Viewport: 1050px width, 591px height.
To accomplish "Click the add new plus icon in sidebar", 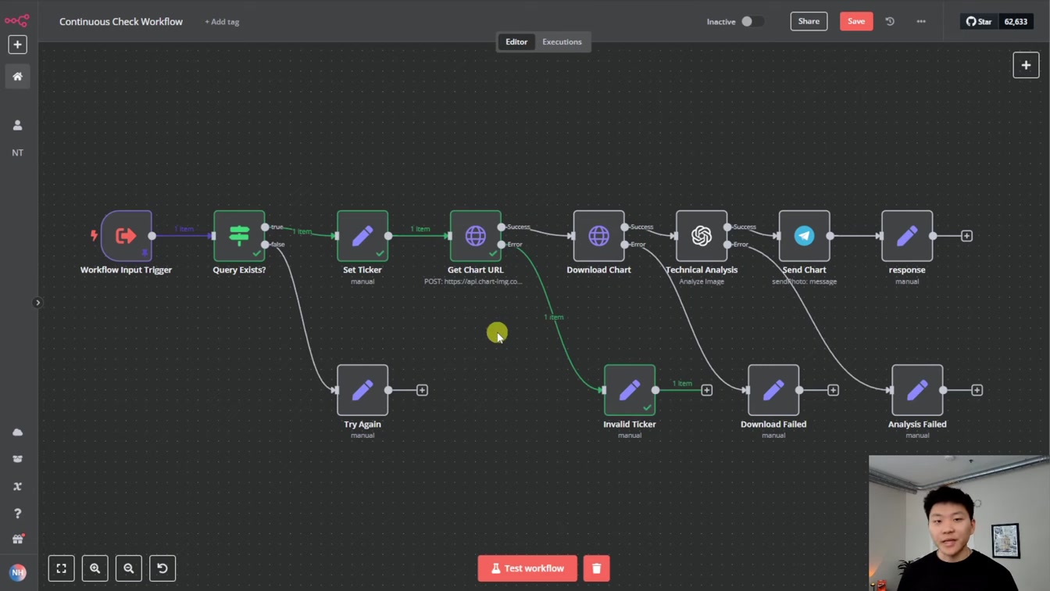I will click(x=17, y=45).
